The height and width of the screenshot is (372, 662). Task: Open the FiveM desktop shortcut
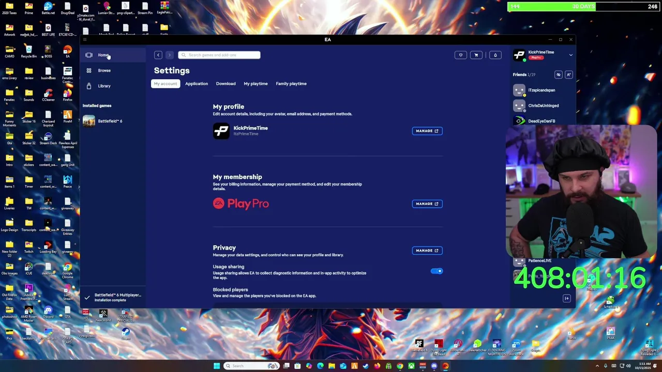68,117
